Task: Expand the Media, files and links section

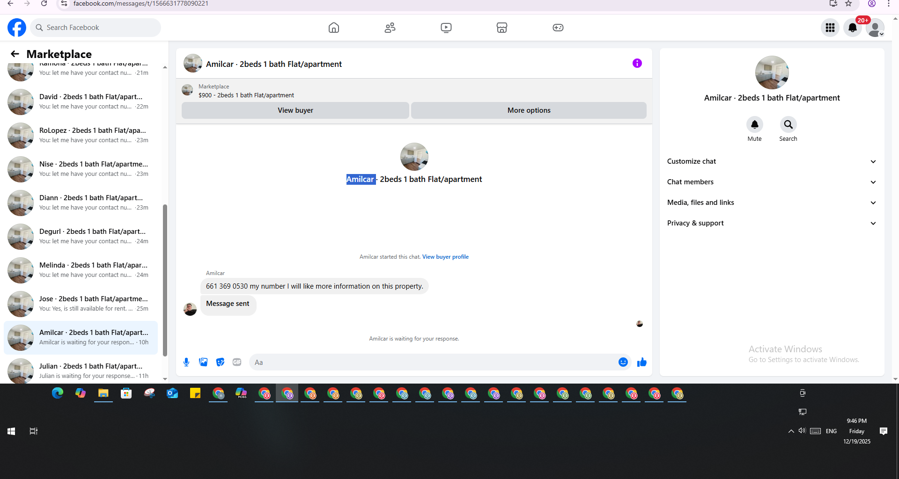Action: (x=772, y=203)
